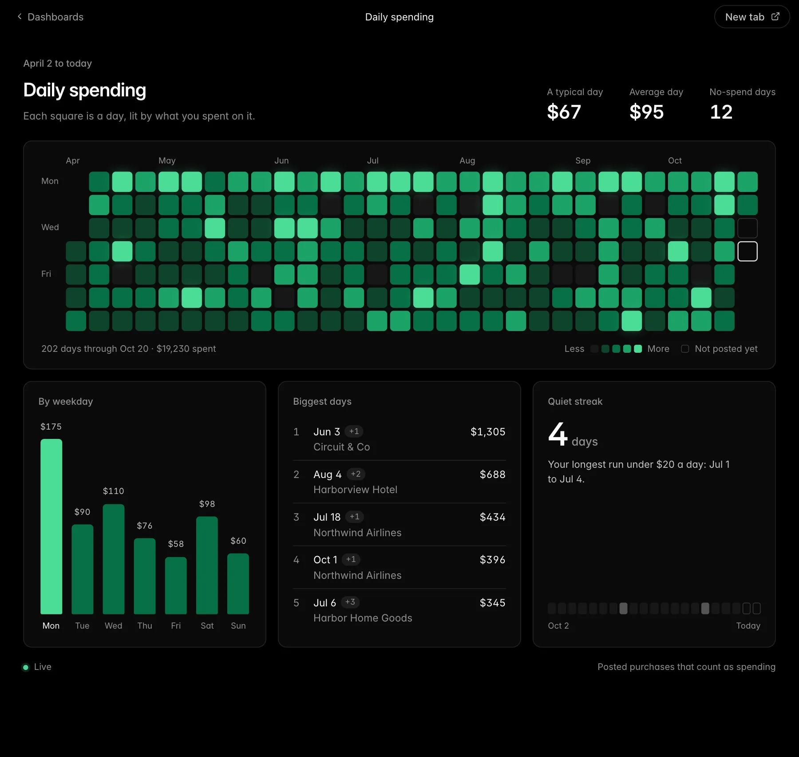Click the 'April 2 to today' date range

tap(58, 64)
